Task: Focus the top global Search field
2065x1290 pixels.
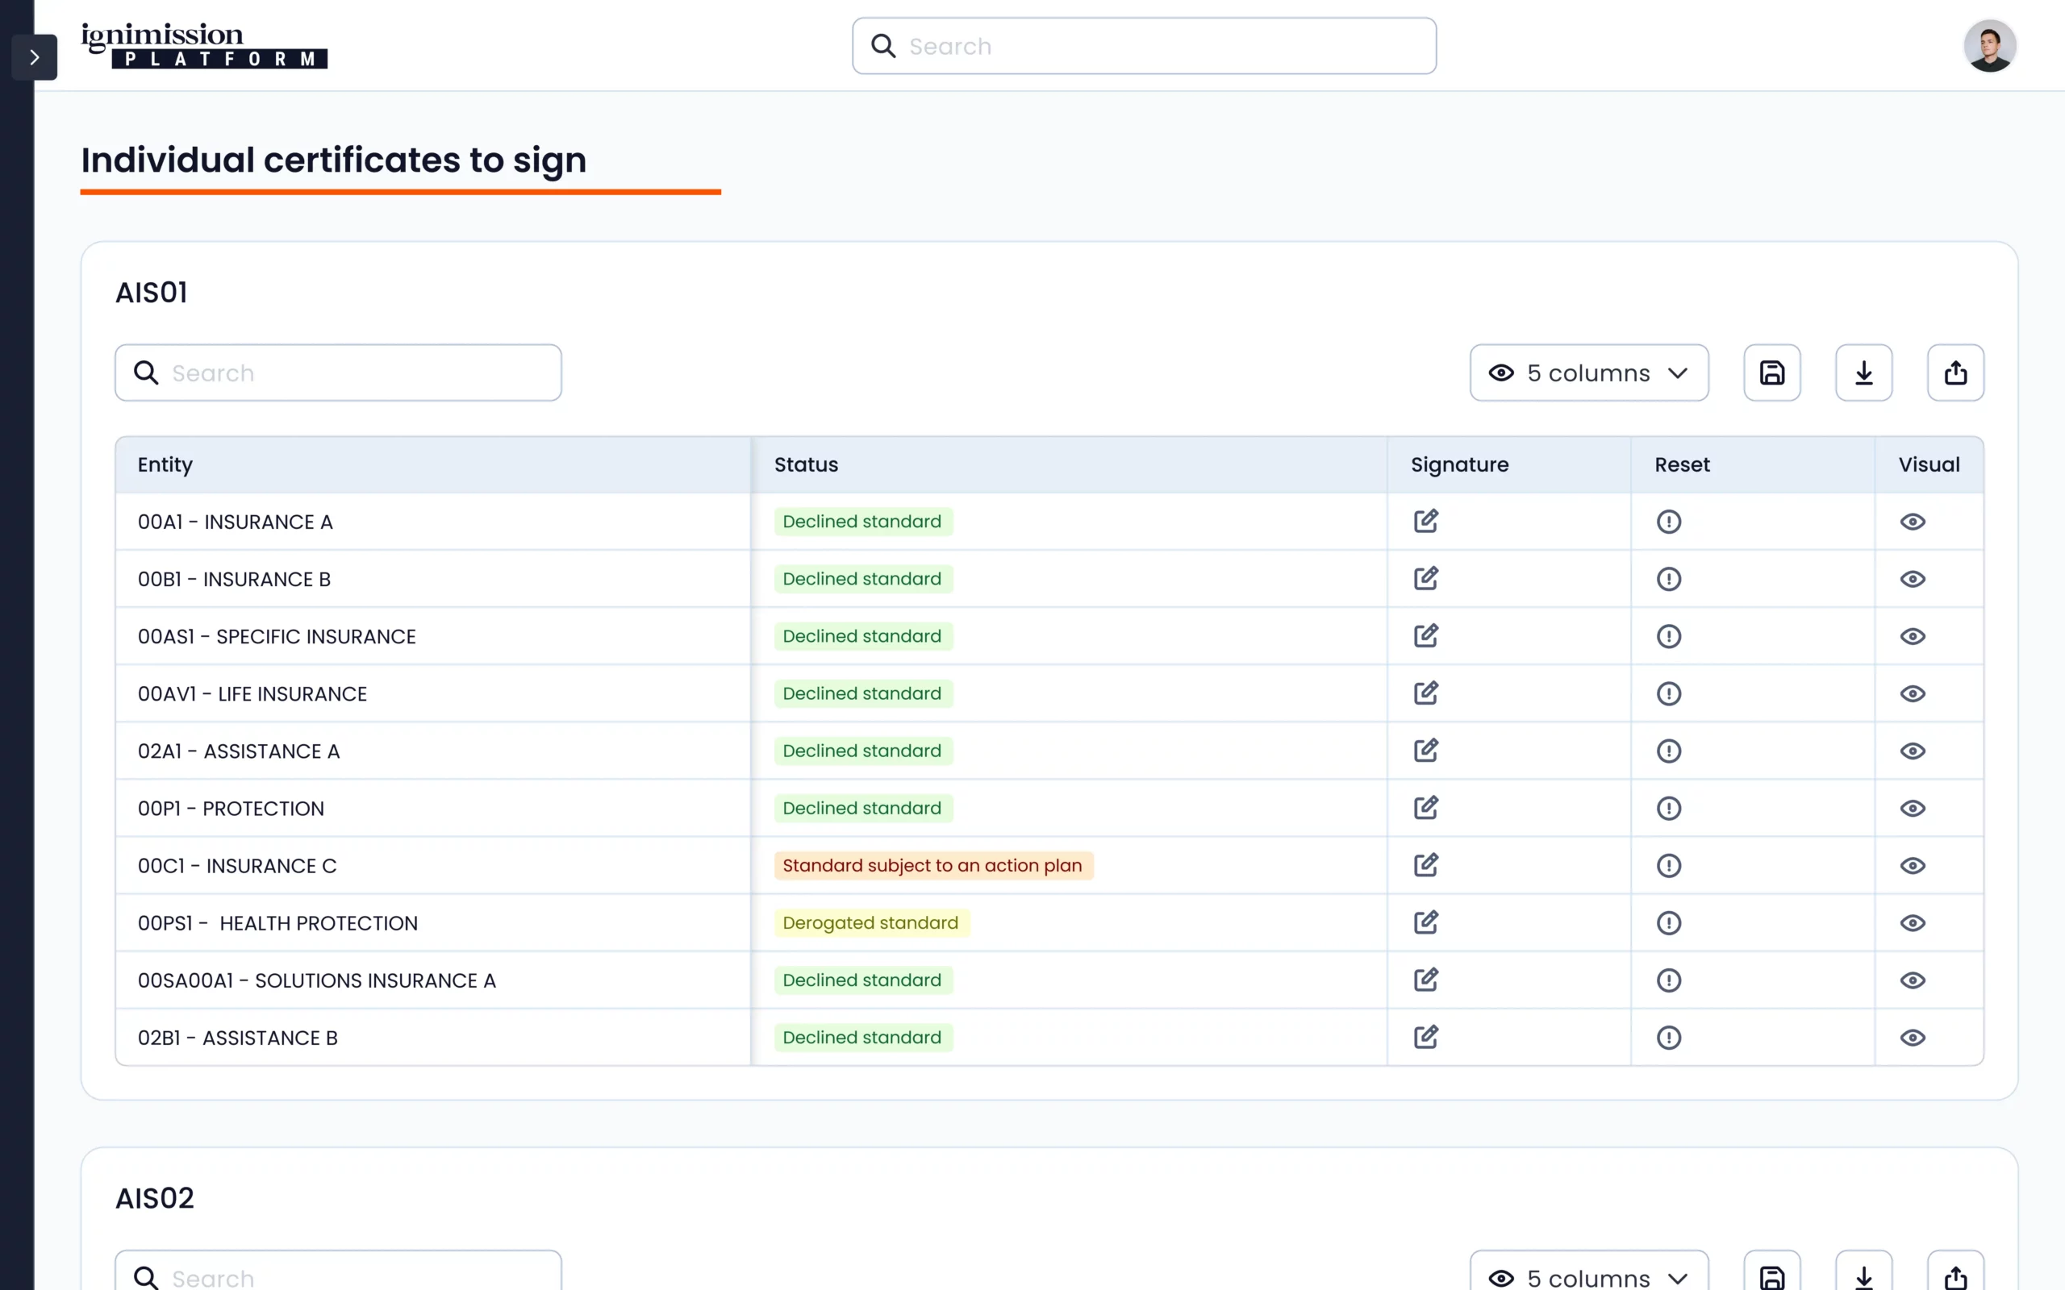Action: coord(1144,46)
